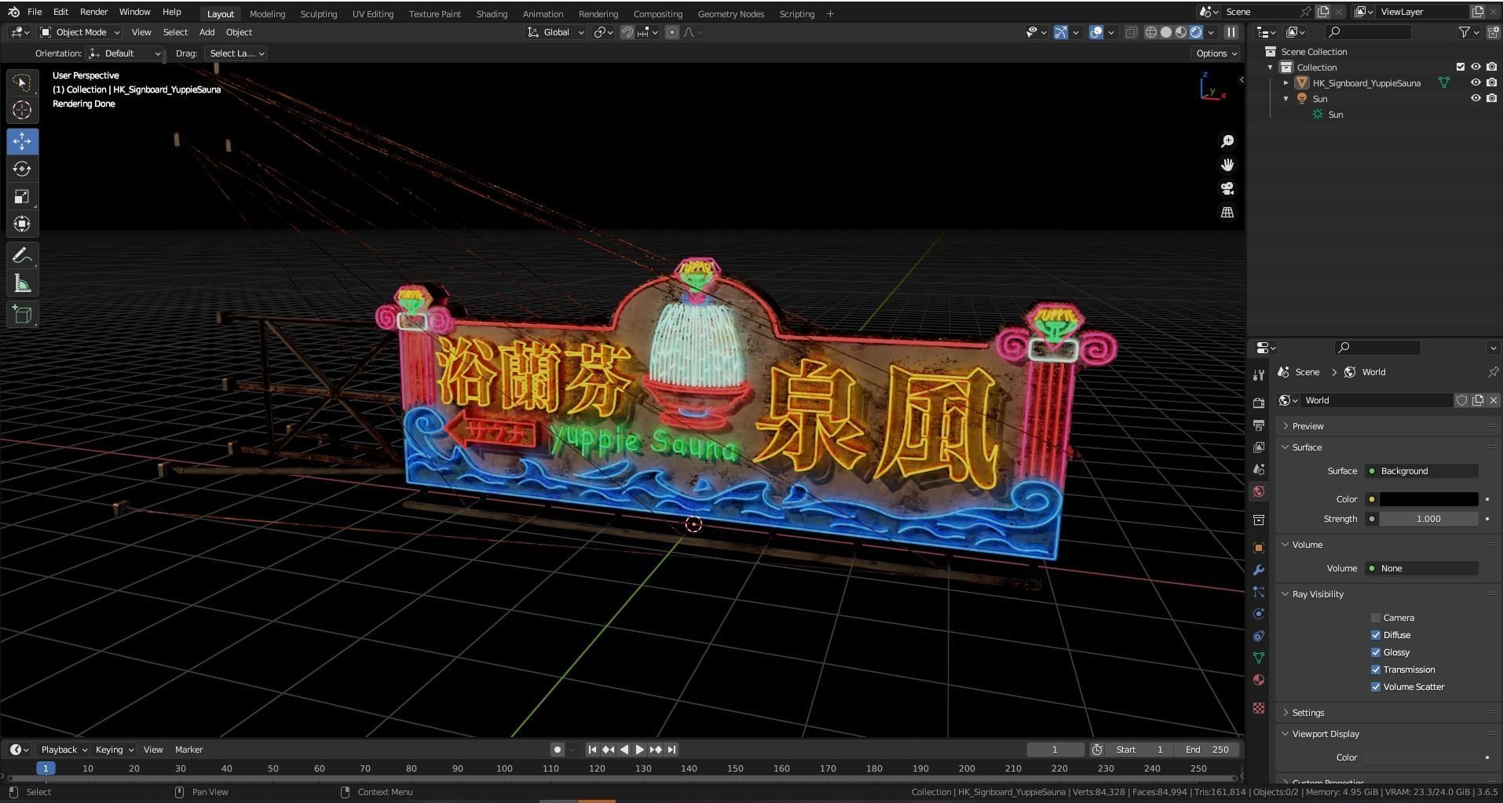Open the timeline Marker menu
Screen dimensions: 1503x803
pyautogui.click(x=188, y=750)
